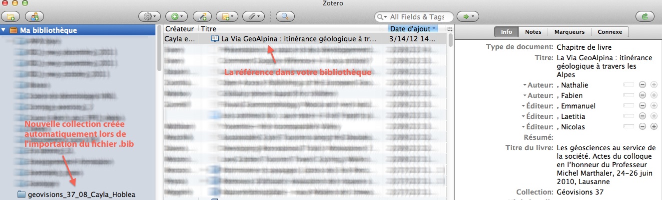
Task: Toggle single-field name mode for Laetitia
Action: point(629,116)
